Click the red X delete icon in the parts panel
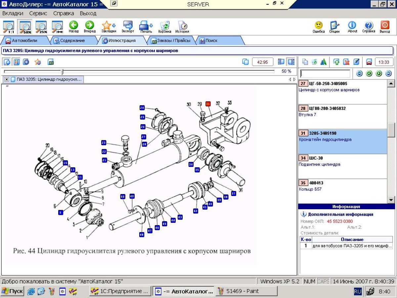Screen dimensions: 397x298 (346, 62)
